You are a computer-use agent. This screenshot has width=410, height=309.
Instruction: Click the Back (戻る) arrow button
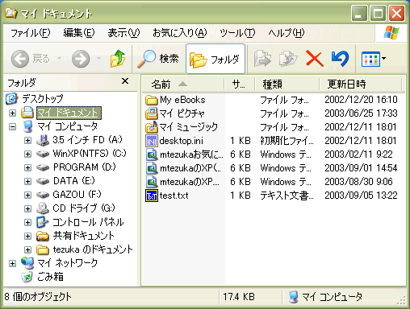pos(19,58)
